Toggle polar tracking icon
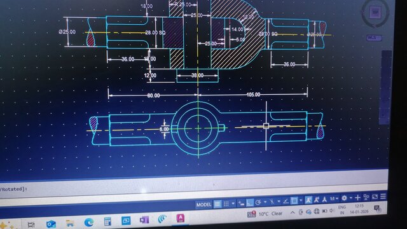This screenshot has height=229, width=407. 258,202
